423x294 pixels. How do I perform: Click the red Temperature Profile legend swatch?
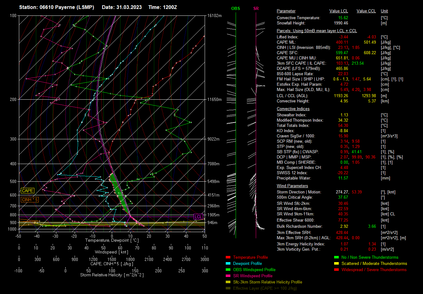coord(228,257)
